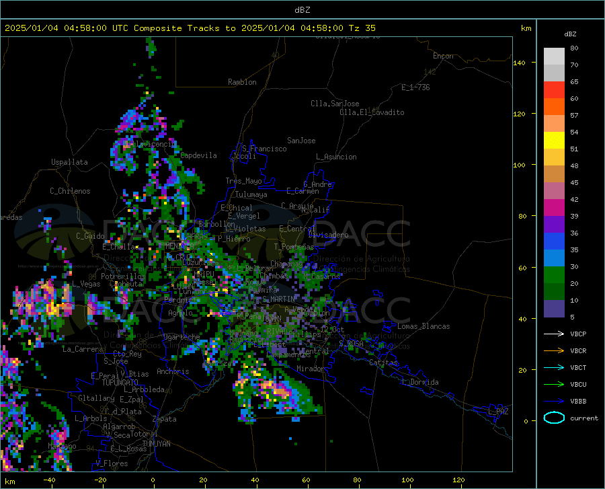Click the 'E_1-736' map label
The width and height of the screenshot is (605, 489).
click(x=415, y=87)
